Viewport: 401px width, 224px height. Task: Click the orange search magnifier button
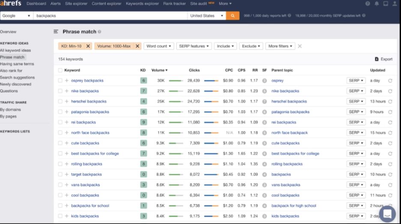(233, 15)
